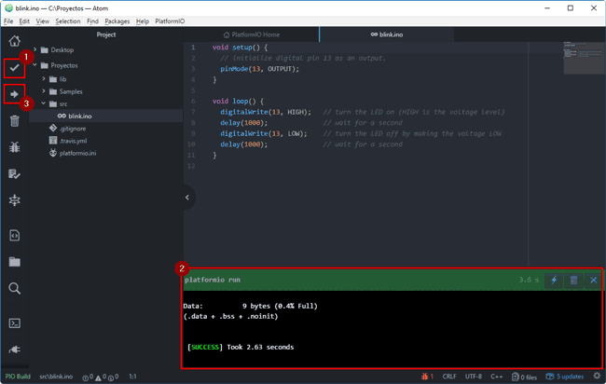Open the File menu
Screen dimensions: 606x384
coord(8,21)
